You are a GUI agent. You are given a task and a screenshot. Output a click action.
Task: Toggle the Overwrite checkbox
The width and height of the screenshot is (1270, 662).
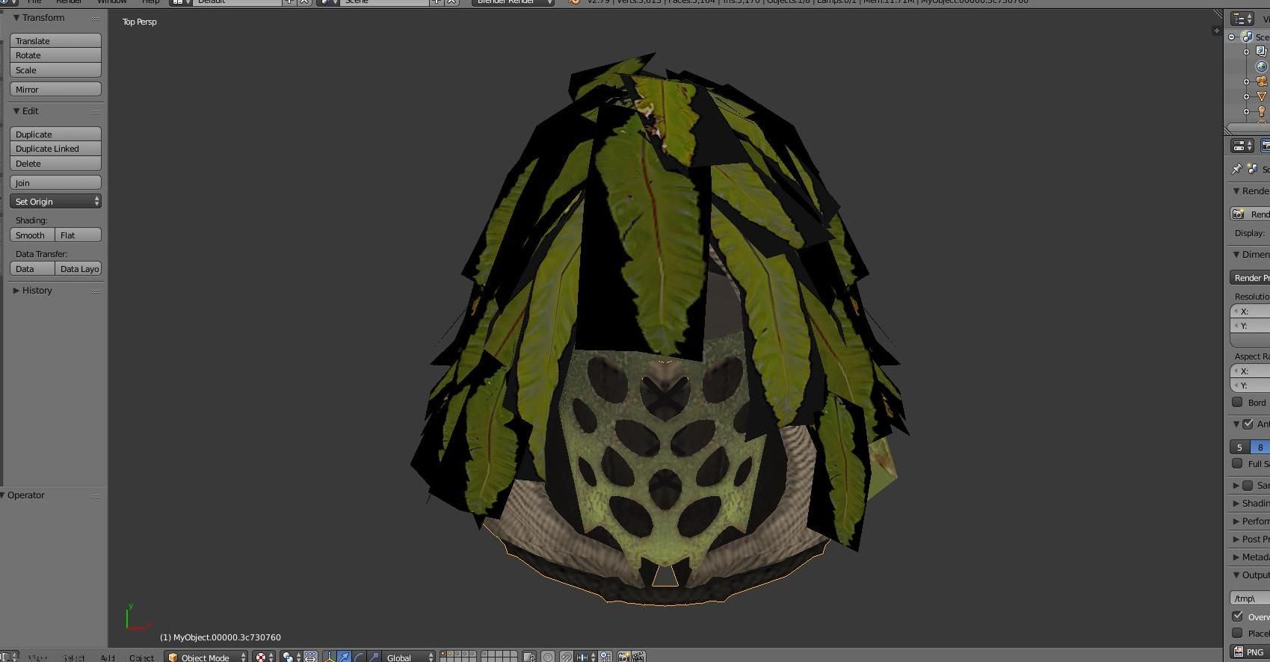pos(1237,616)
